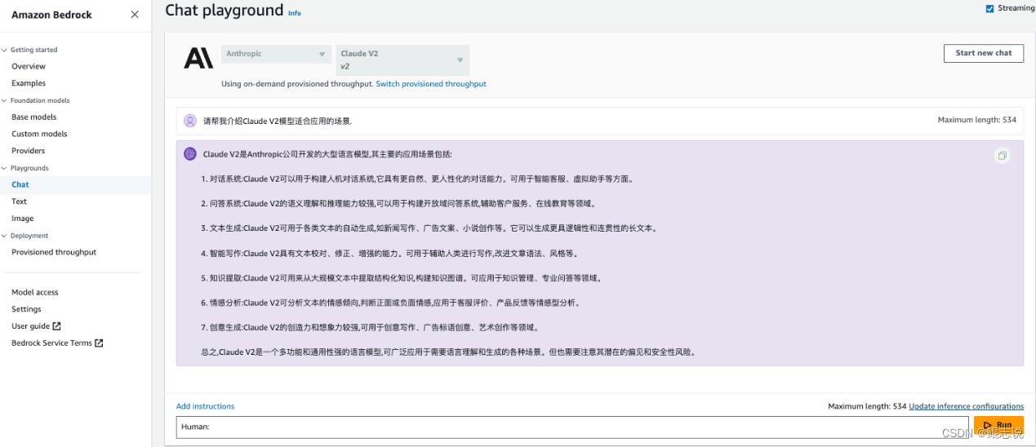Open the Overview page
This screenshot has width=1036, height=447.
[x=29, y=66]
